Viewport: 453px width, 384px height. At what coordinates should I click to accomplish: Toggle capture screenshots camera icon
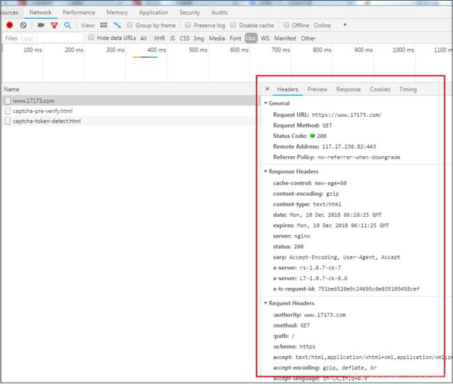coord(41,25)
